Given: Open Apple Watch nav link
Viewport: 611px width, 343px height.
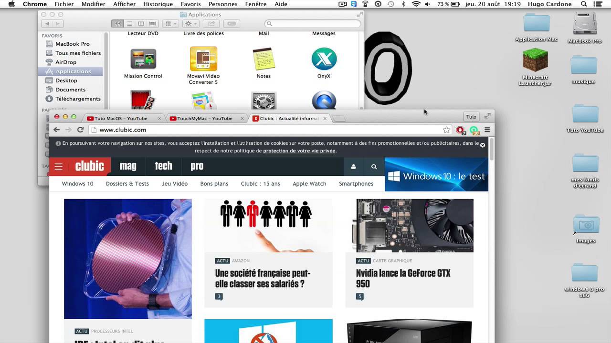Looking at the screenshot, I should [x=309, y=183].
